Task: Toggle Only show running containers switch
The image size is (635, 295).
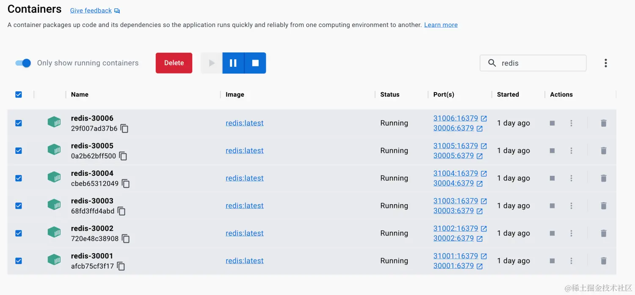Action: coord(23,63)
